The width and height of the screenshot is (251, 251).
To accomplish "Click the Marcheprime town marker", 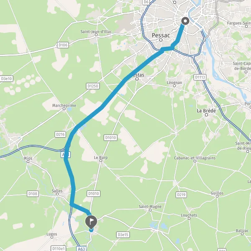I will 64,109.
